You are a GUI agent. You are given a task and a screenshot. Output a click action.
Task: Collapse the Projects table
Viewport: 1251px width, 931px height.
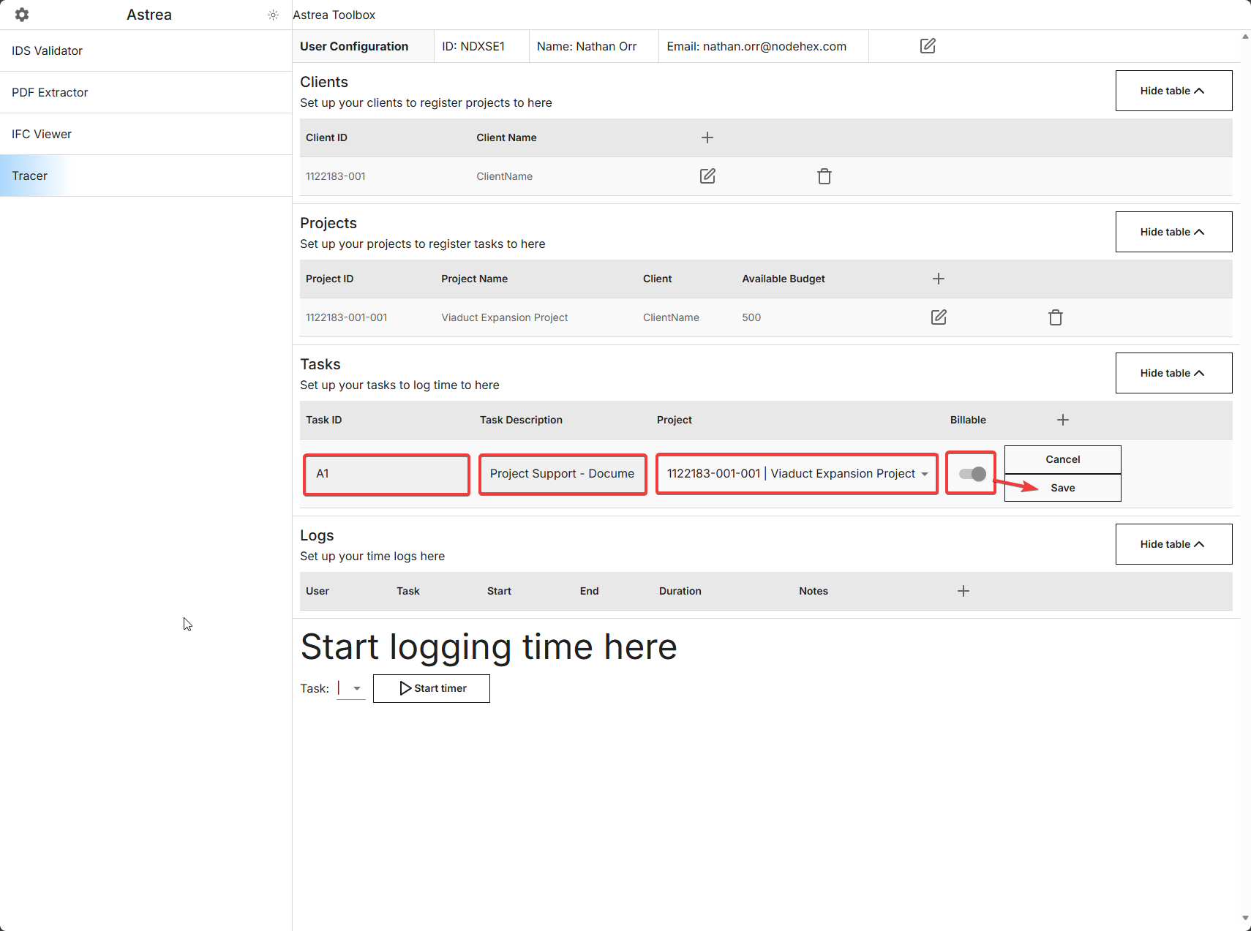pos(1173,231)
